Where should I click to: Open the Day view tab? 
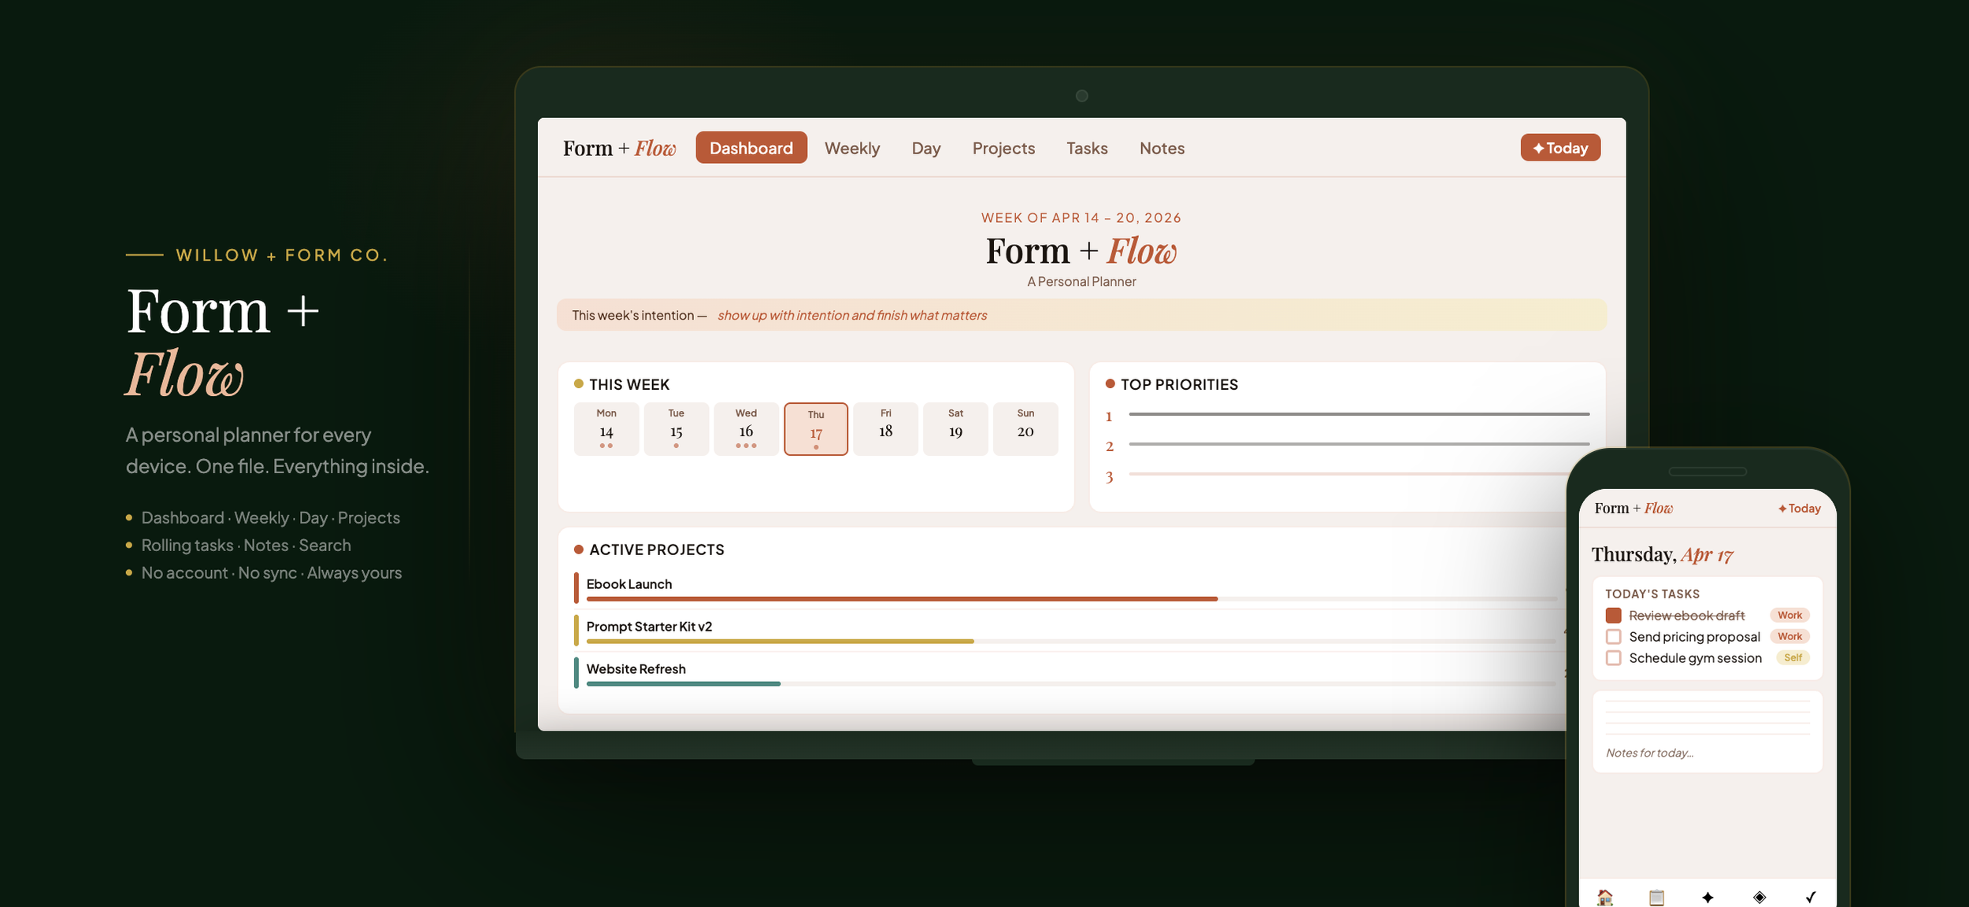pos(925,148)
